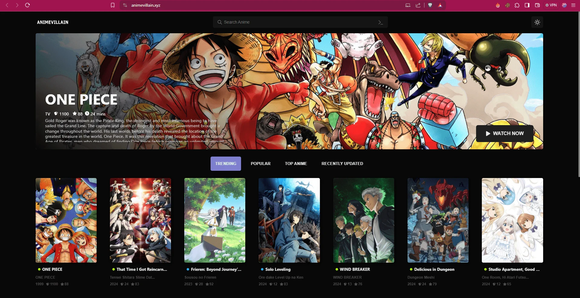580x298 pixels.
Task: Click the flame extension icon
Action: 498,5
